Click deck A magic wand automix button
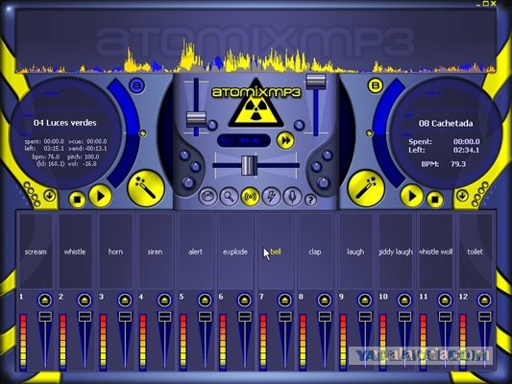The width and height of the screenshot is (512, 384). pyautogui.click(x=146, y=188)
